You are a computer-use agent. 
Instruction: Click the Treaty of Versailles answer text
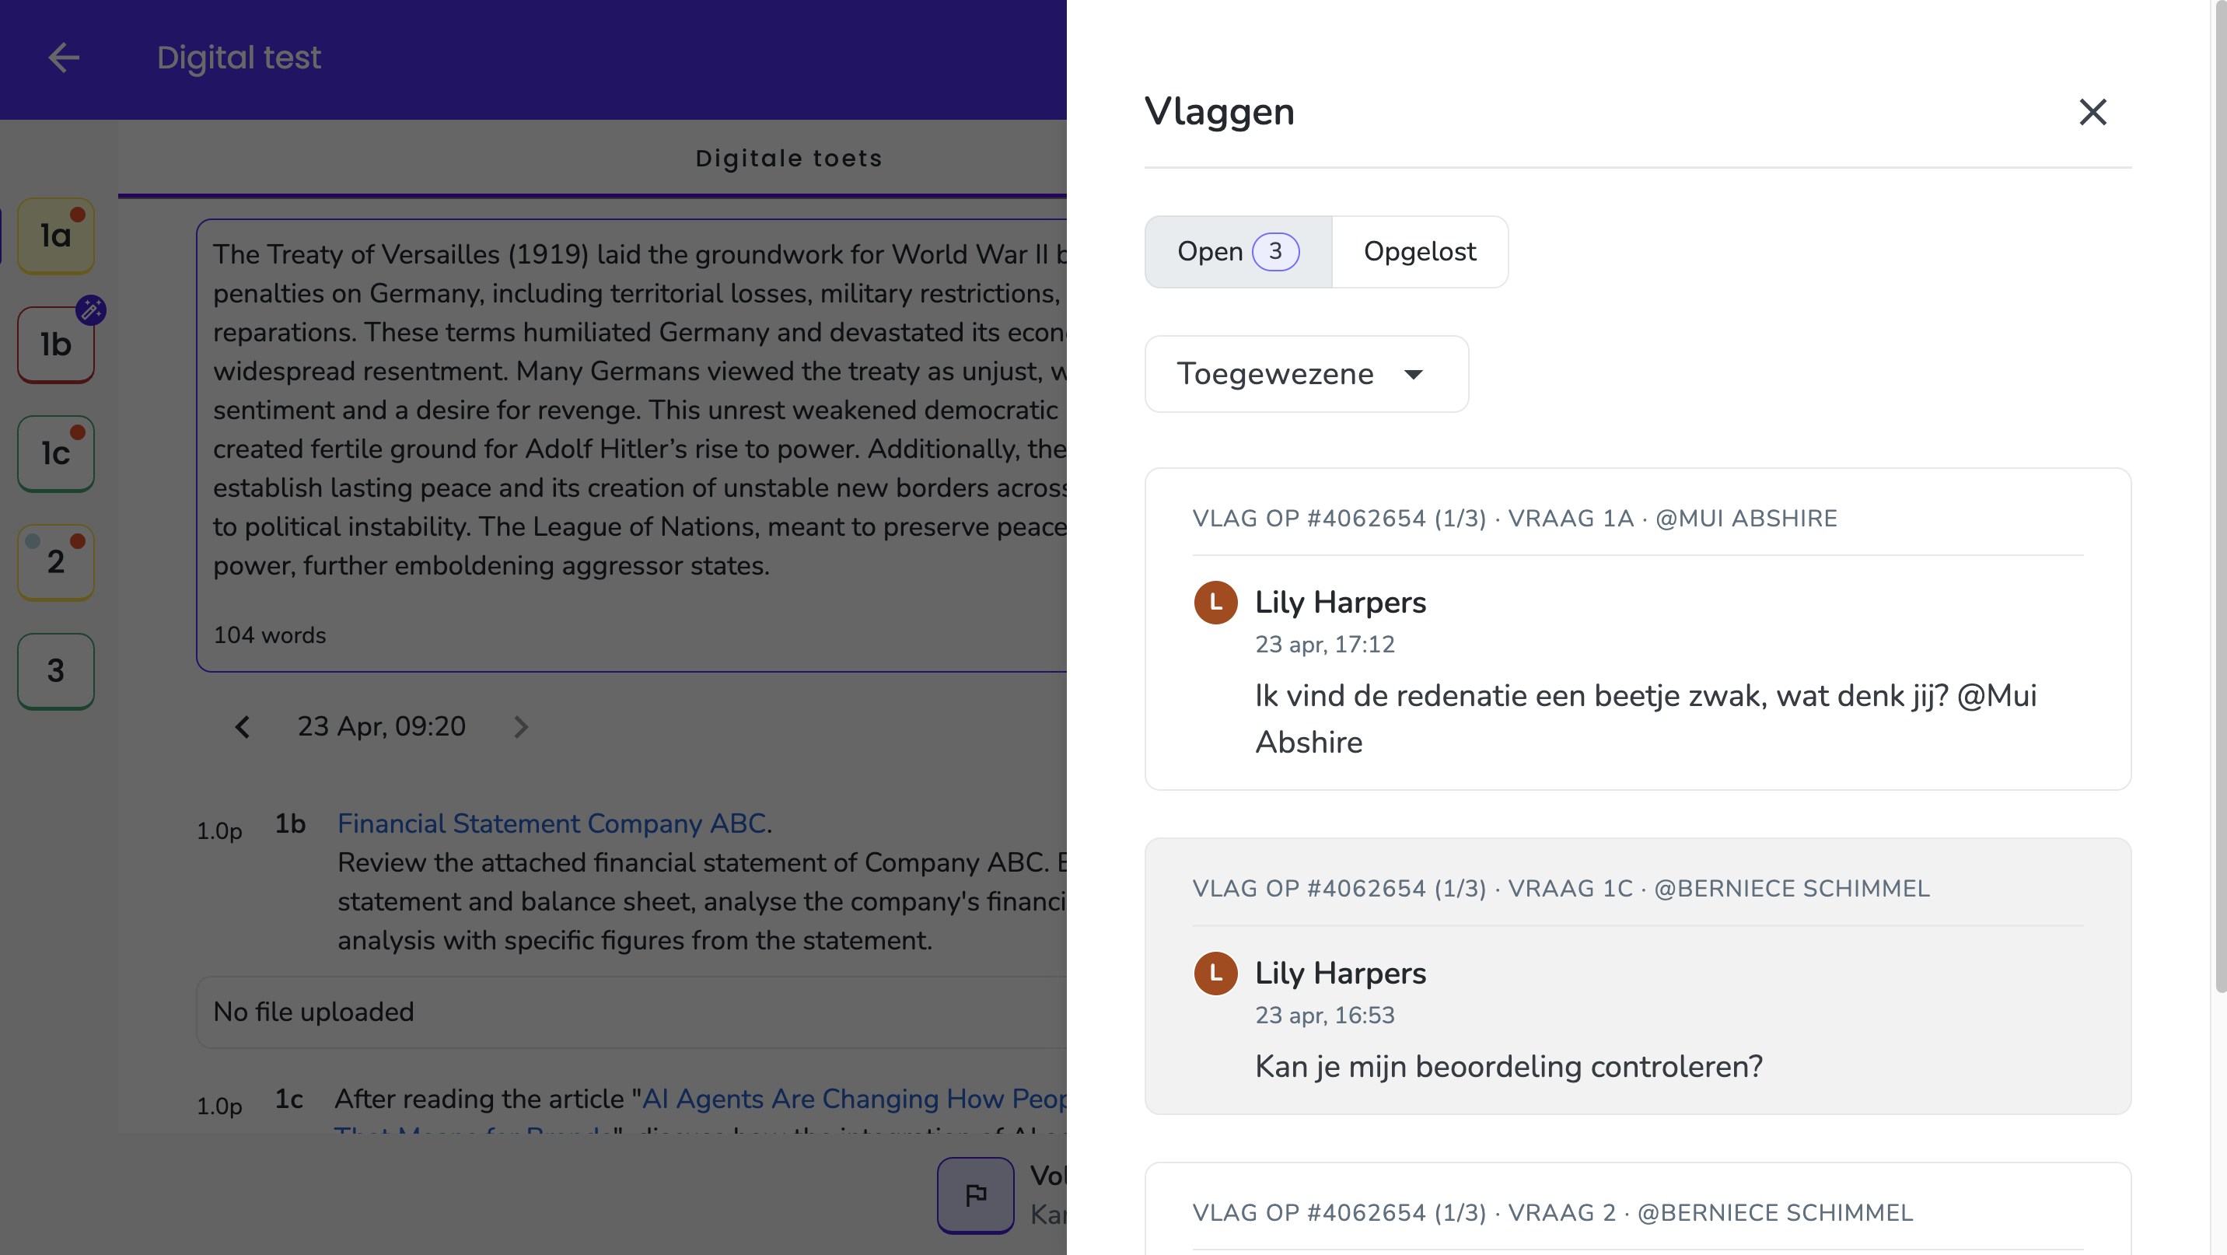pyautogui.click(x=640, y=410)
